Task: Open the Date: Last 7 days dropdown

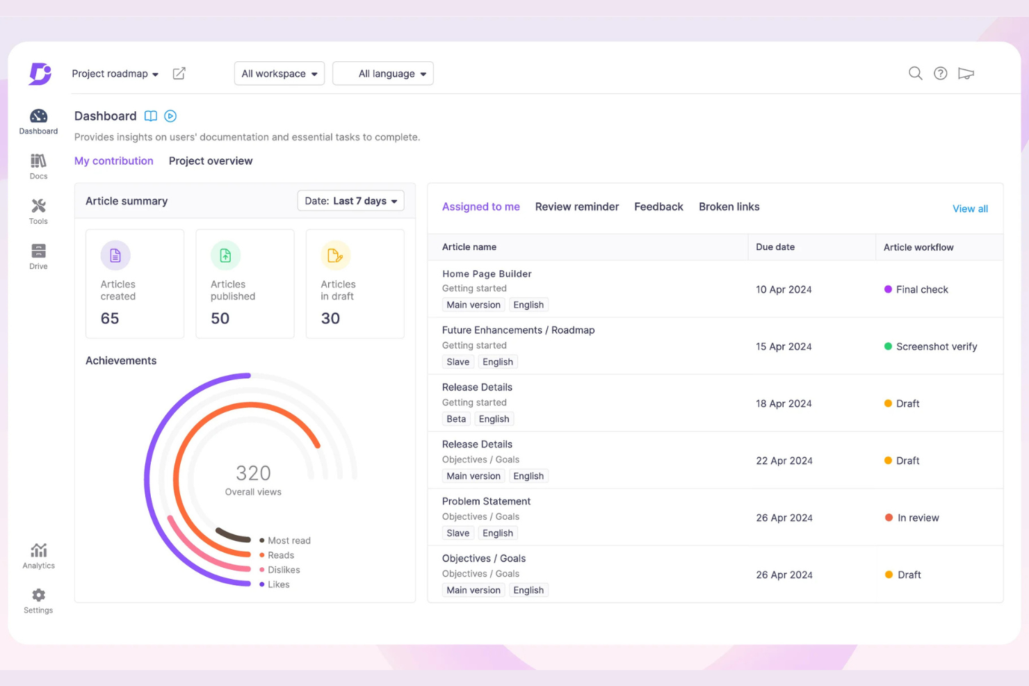Action: (350, 201)
